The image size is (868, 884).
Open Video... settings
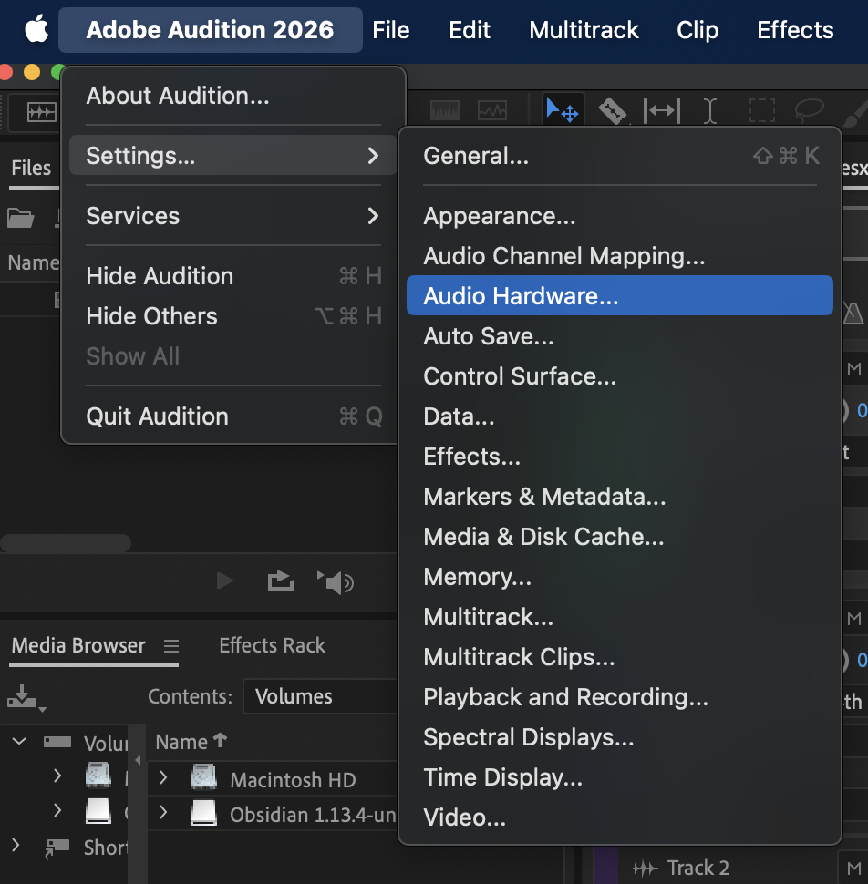click(x=620, y=817)
